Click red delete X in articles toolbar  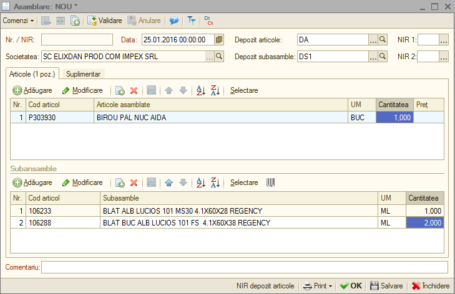pos(134,91)
